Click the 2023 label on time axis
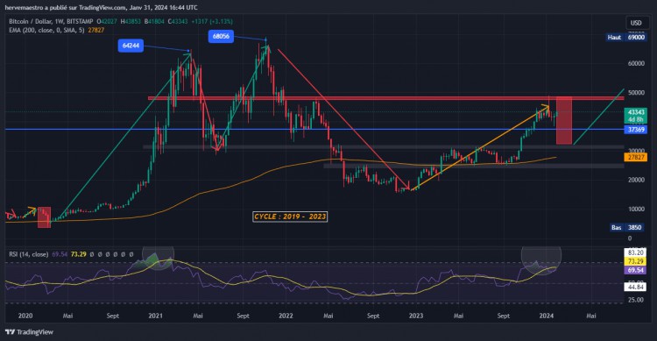The width and height of the screenshot is (657, 341). 415,316
